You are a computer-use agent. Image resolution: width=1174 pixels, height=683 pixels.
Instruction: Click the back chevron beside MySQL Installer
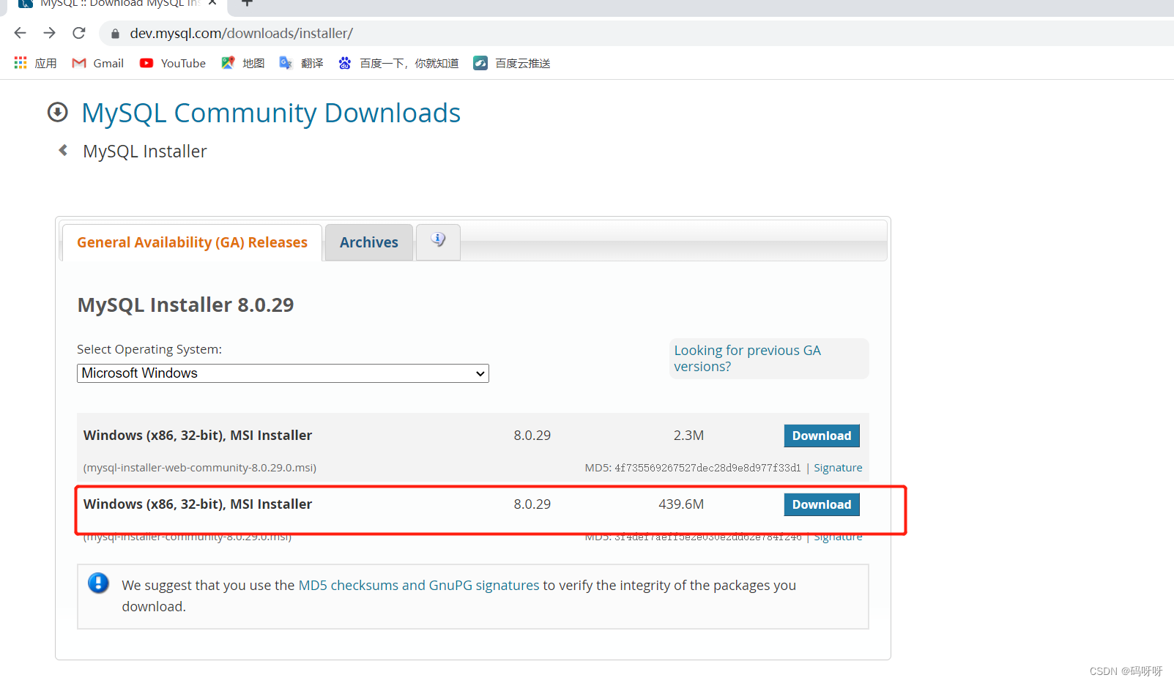(64, 150)
